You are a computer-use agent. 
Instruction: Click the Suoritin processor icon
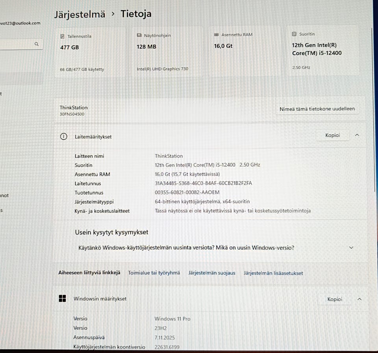pos(294,34)
